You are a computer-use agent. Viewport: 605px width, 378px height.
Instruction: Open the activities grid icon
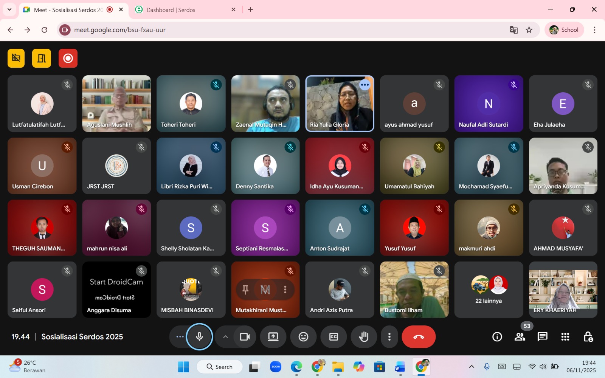(565, 336)
